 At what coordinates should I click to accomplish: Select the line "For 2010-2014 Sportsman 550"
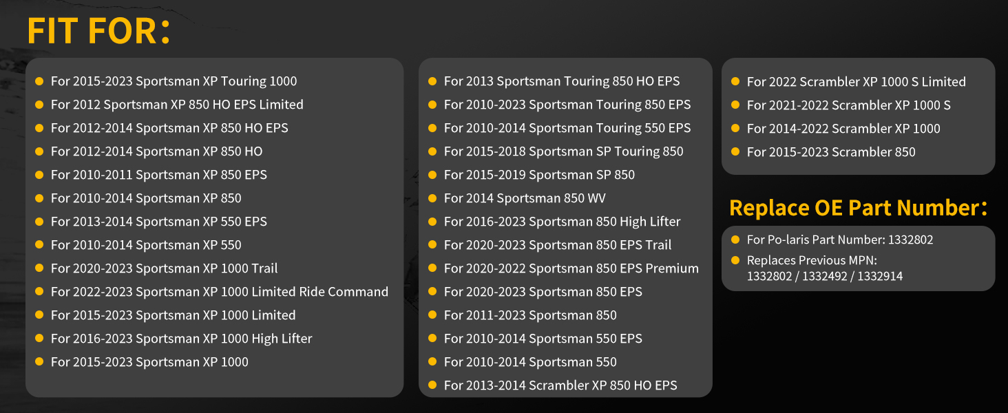pos(530,362)
